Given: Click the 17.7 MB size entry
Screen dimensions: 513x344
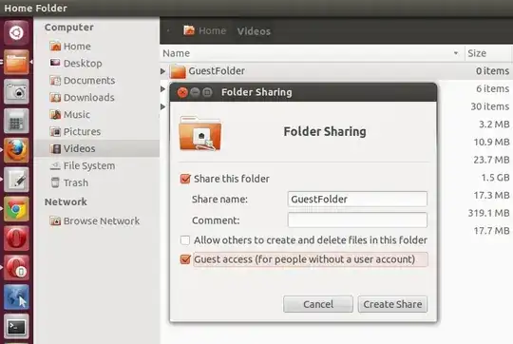Looking at the screenshot, I should click(x=491, y=231).
